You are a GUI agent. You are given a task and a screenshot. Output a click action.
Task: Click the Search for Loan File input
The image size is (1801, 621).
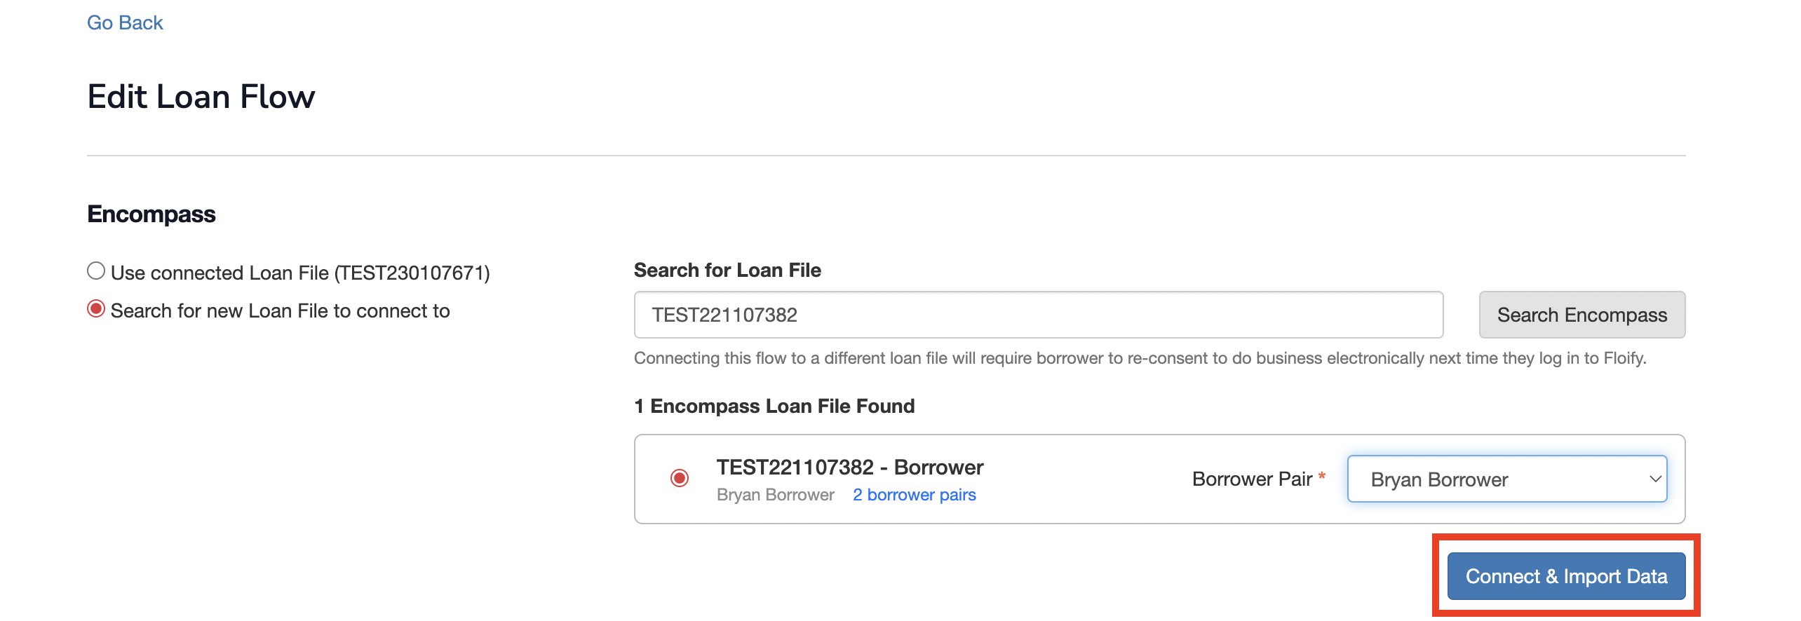click(1038, 315)
